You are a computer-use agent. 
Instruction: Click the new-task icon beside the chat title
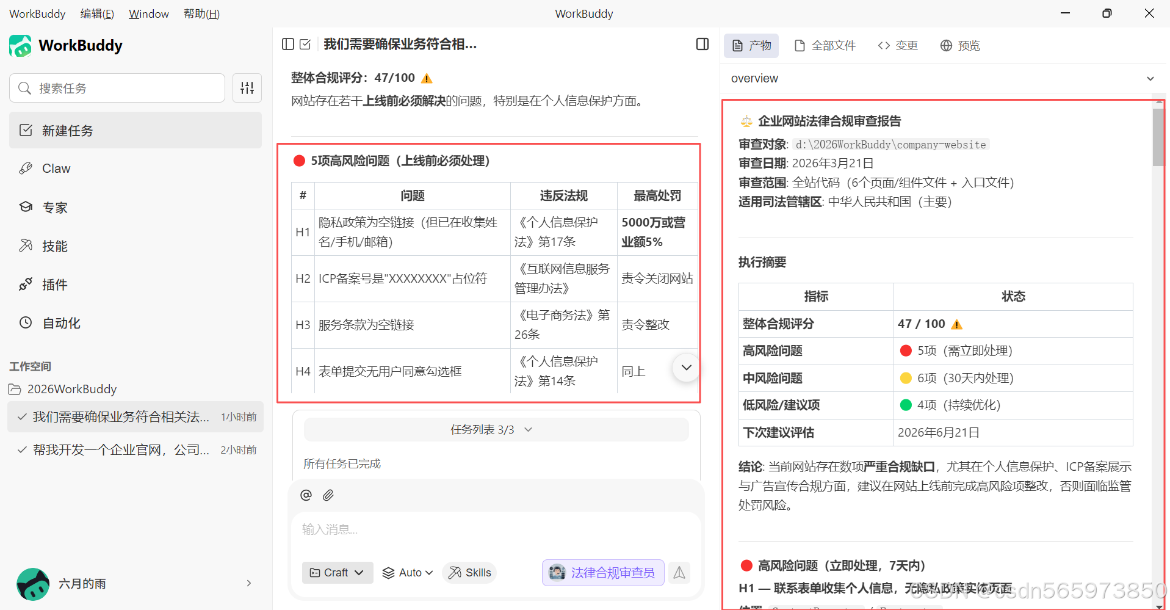tap(306, 44)
